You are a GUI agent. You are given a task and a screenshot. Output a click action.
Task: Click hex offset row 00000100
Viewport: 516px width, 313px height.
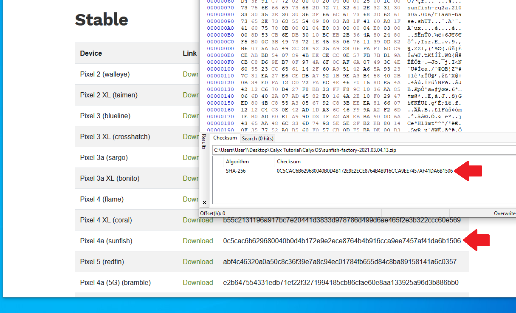coord(219,68)
